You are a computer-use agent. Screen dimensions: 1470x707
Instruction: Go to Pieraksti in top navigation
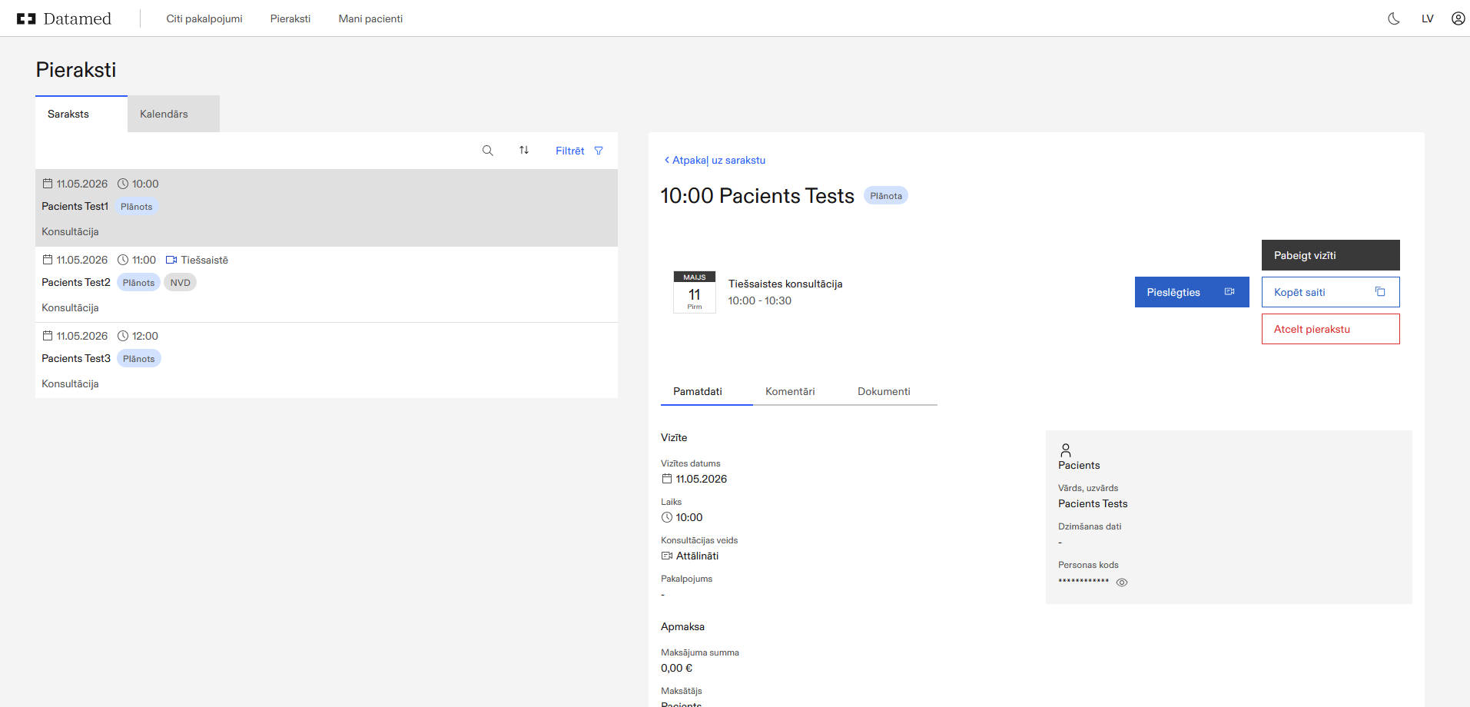(x=290, y=18)
